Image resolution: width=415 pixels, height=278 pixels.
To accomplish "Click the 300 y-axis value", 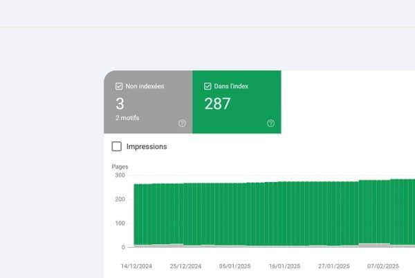I will click(x=120, y=175).
